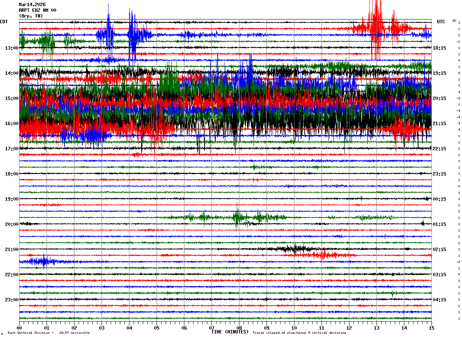Screen dimensions: 462x338
Task: Click the CDT timezone header
Action: point(4,22)
